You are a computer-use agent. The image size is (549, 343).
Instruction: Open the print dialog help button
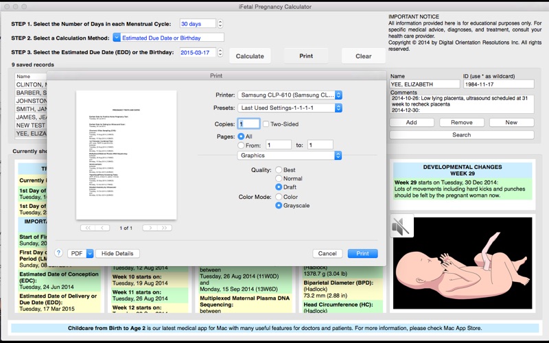tap(58, 253)
